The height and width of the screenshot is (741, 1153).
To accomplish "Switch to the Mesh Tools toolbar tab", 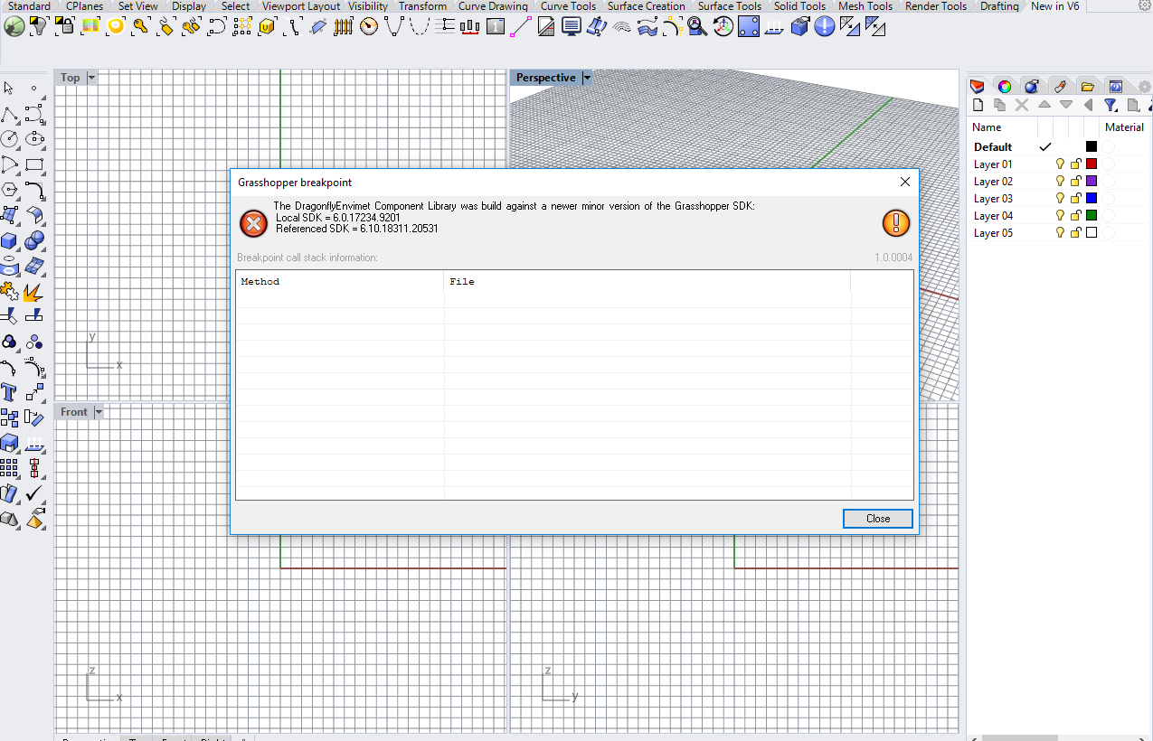I will (x=865, y=6).
